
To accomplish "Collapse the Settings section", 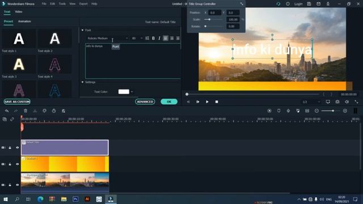I will click(x=82, y=82).
